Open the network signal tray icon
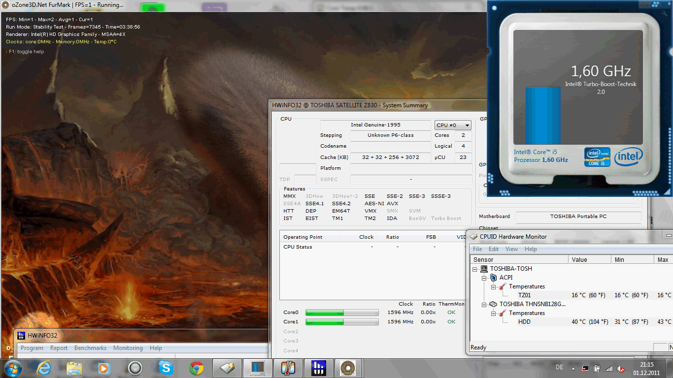Image resolution: width=673 pixels, height=378 pixels. click(609, 368)
